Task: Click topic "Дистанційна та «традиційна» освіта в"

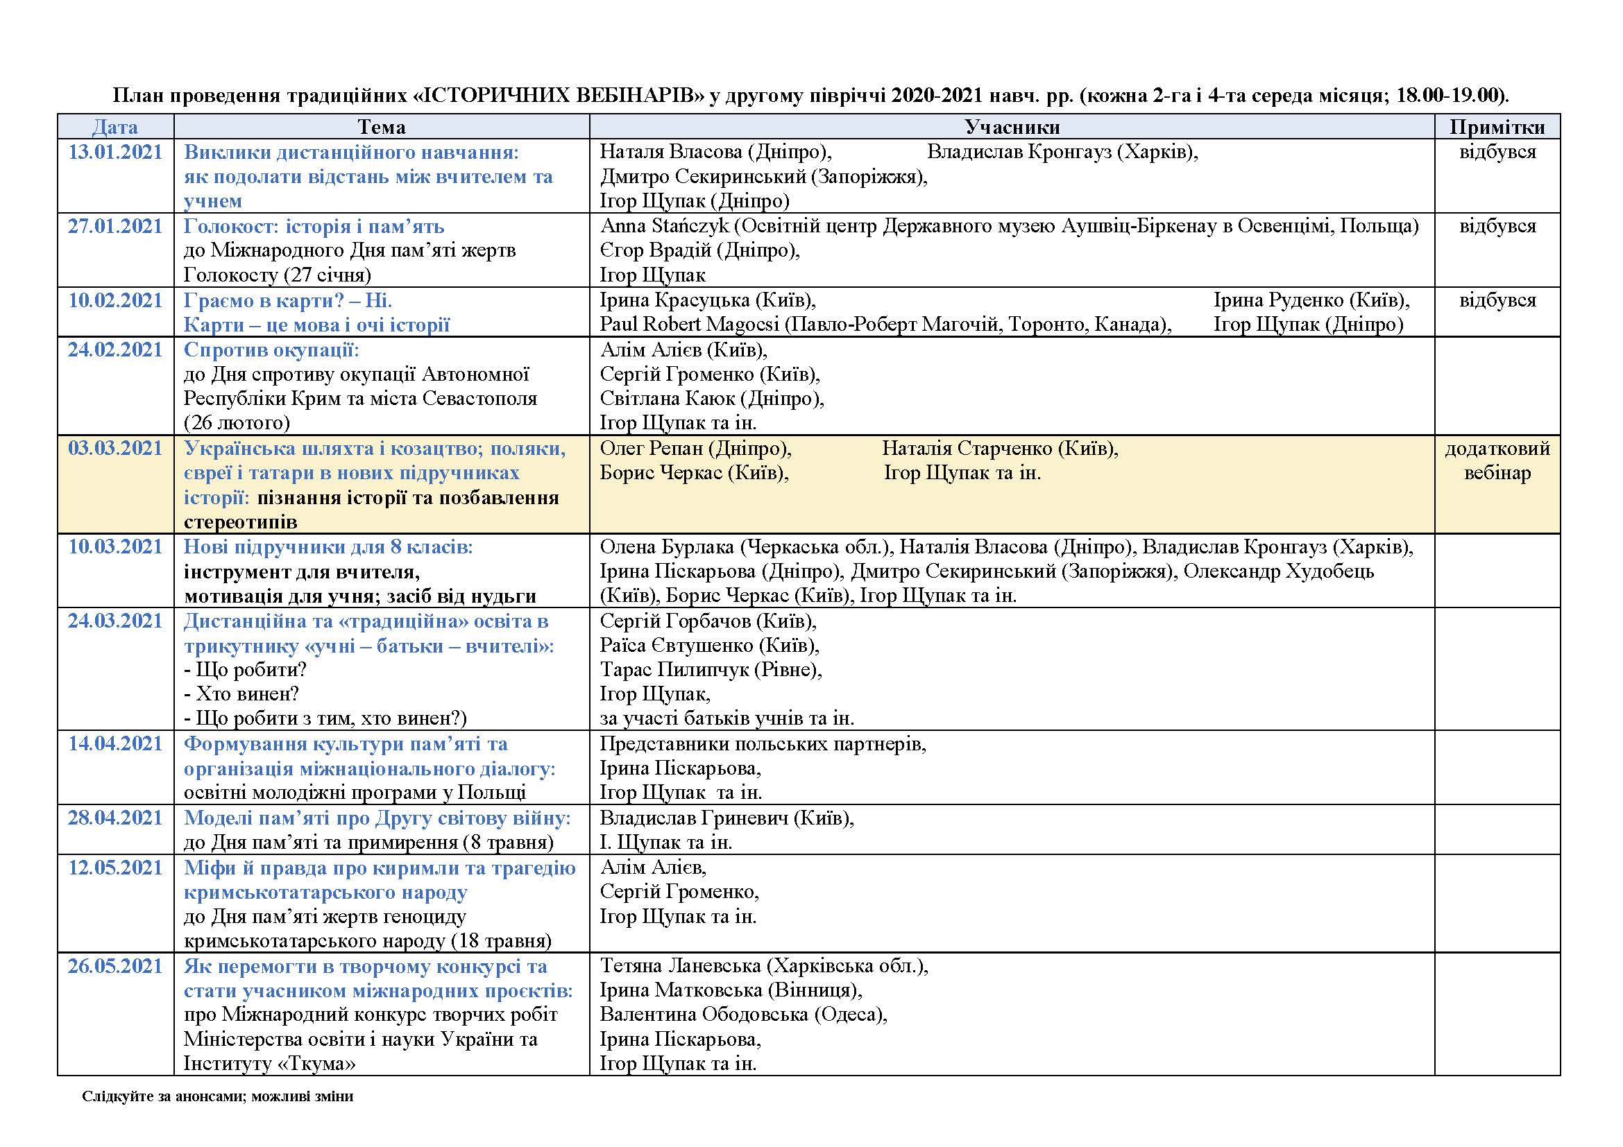Action: pos(366,621)
